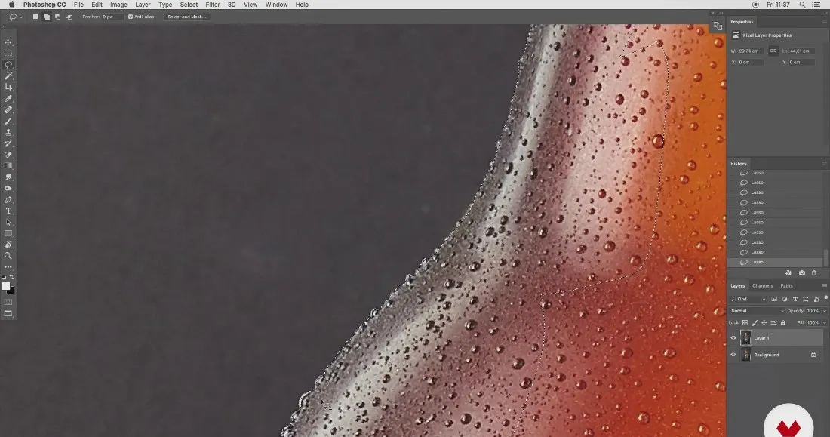The width and height of the screenshot is (830, 437).
Task: Toggle lock transparent pixels in Layers
Action: click(x=745, y=322)
